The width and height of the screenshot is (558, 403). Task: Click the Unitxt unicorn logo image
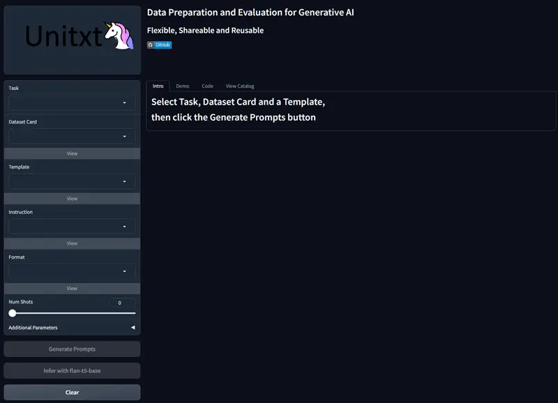point(72,37)
